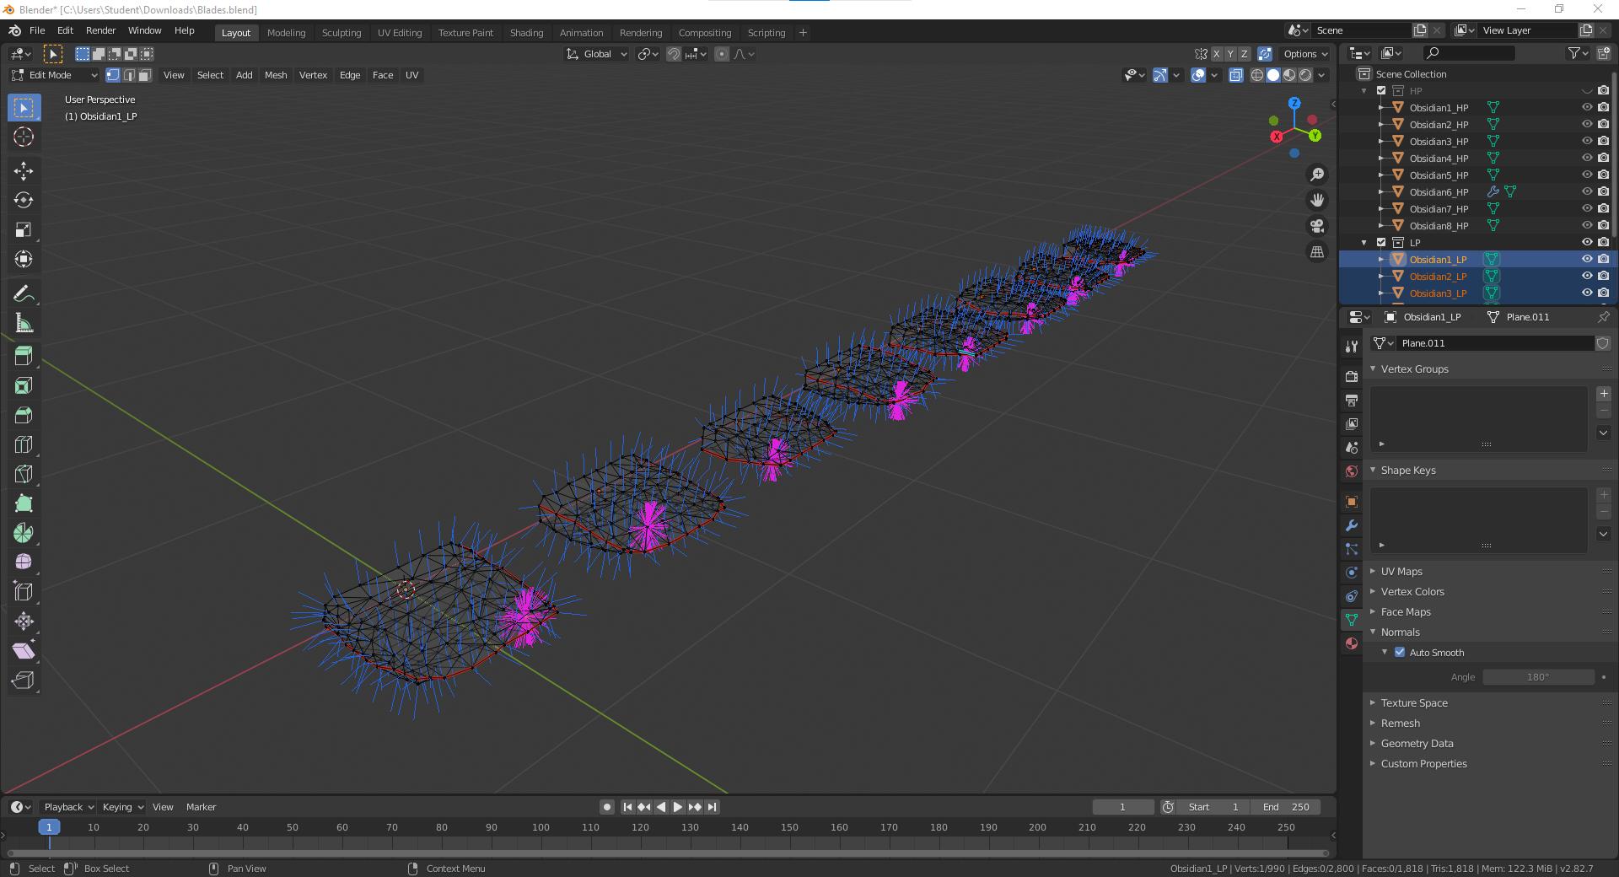Disable Obsidian8_HP in renders camera icon
This screenshot has width=1619, height=877.
pos(1603,225)
